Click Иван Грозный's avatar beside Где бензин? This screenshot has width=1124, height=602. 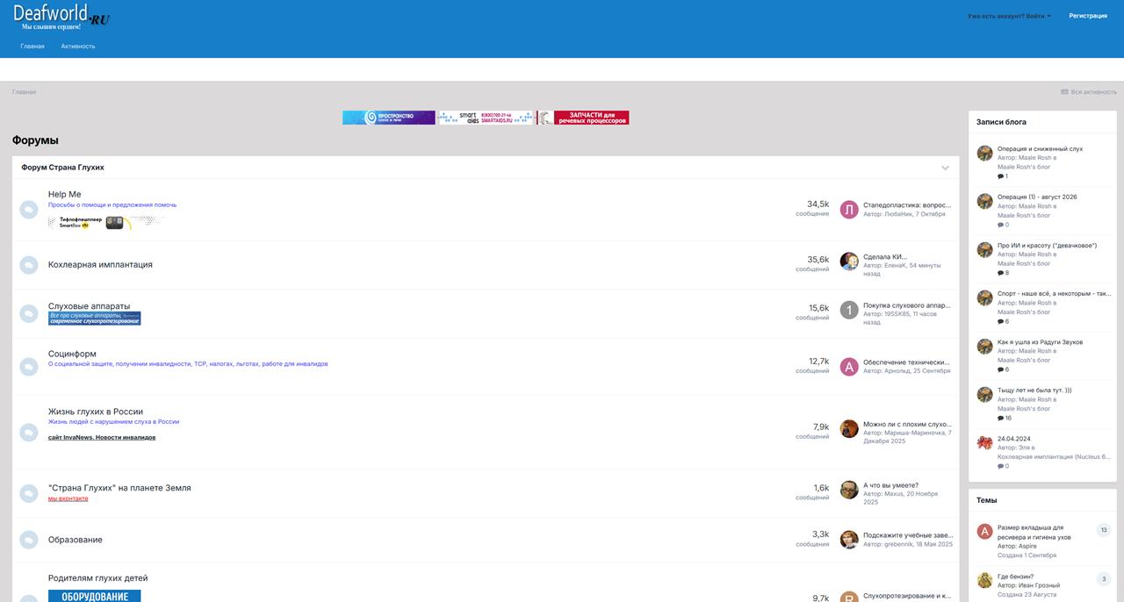click(x=985, y=580)
